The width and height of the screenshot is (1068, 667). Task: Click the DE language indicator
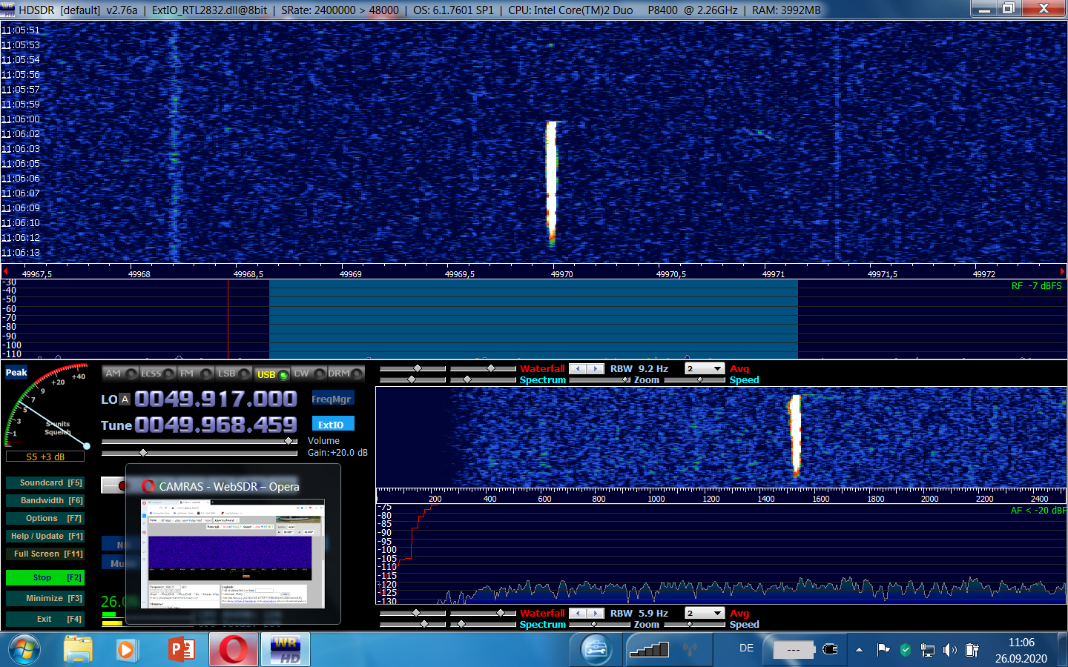(746, 648)
